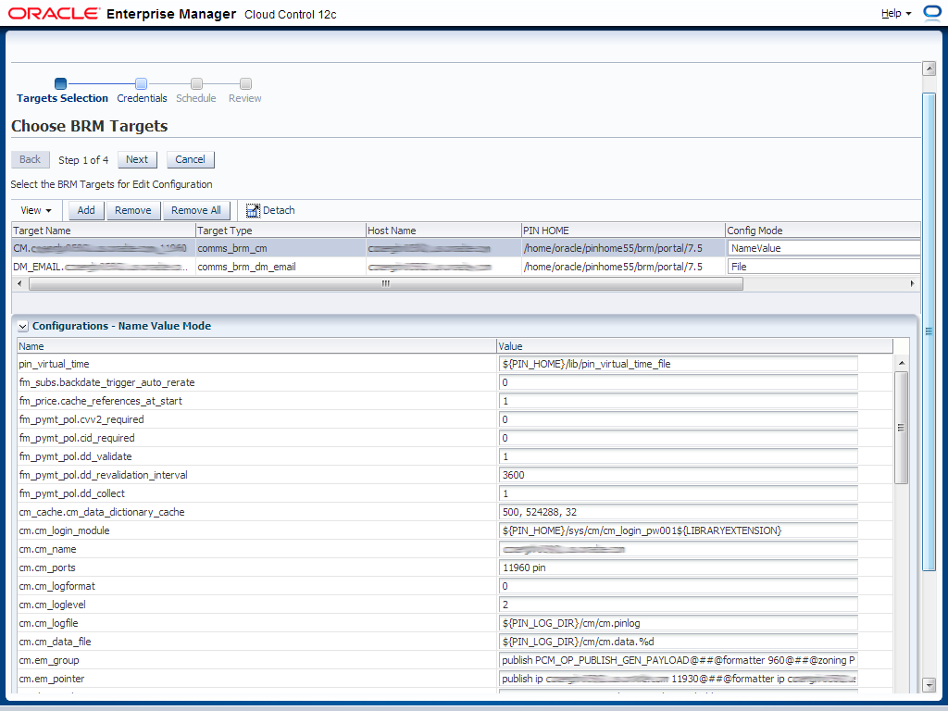Go to the Credentials train step
Viewport: 948px width, 711px height.
click(142, 91)
